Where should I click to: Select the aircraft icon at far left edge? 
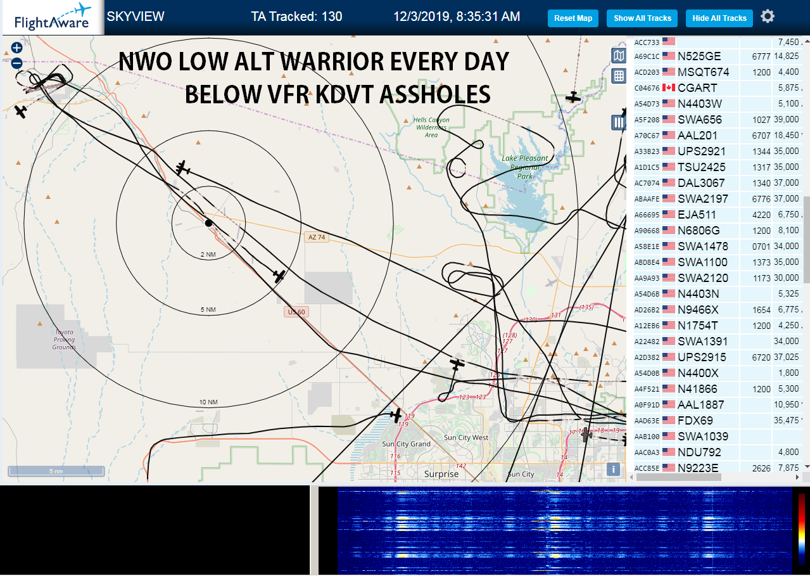(21, 112)
